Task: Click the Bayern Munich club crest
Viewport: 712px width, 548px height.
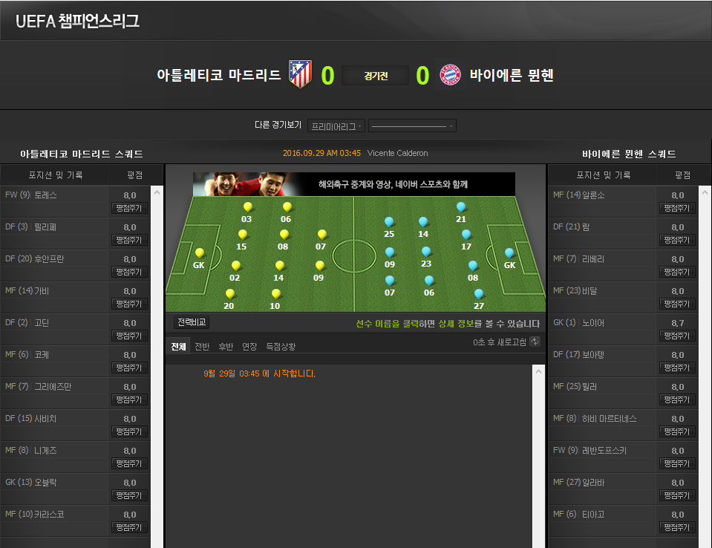Action: pyautogui.click(x=450, y=74)
